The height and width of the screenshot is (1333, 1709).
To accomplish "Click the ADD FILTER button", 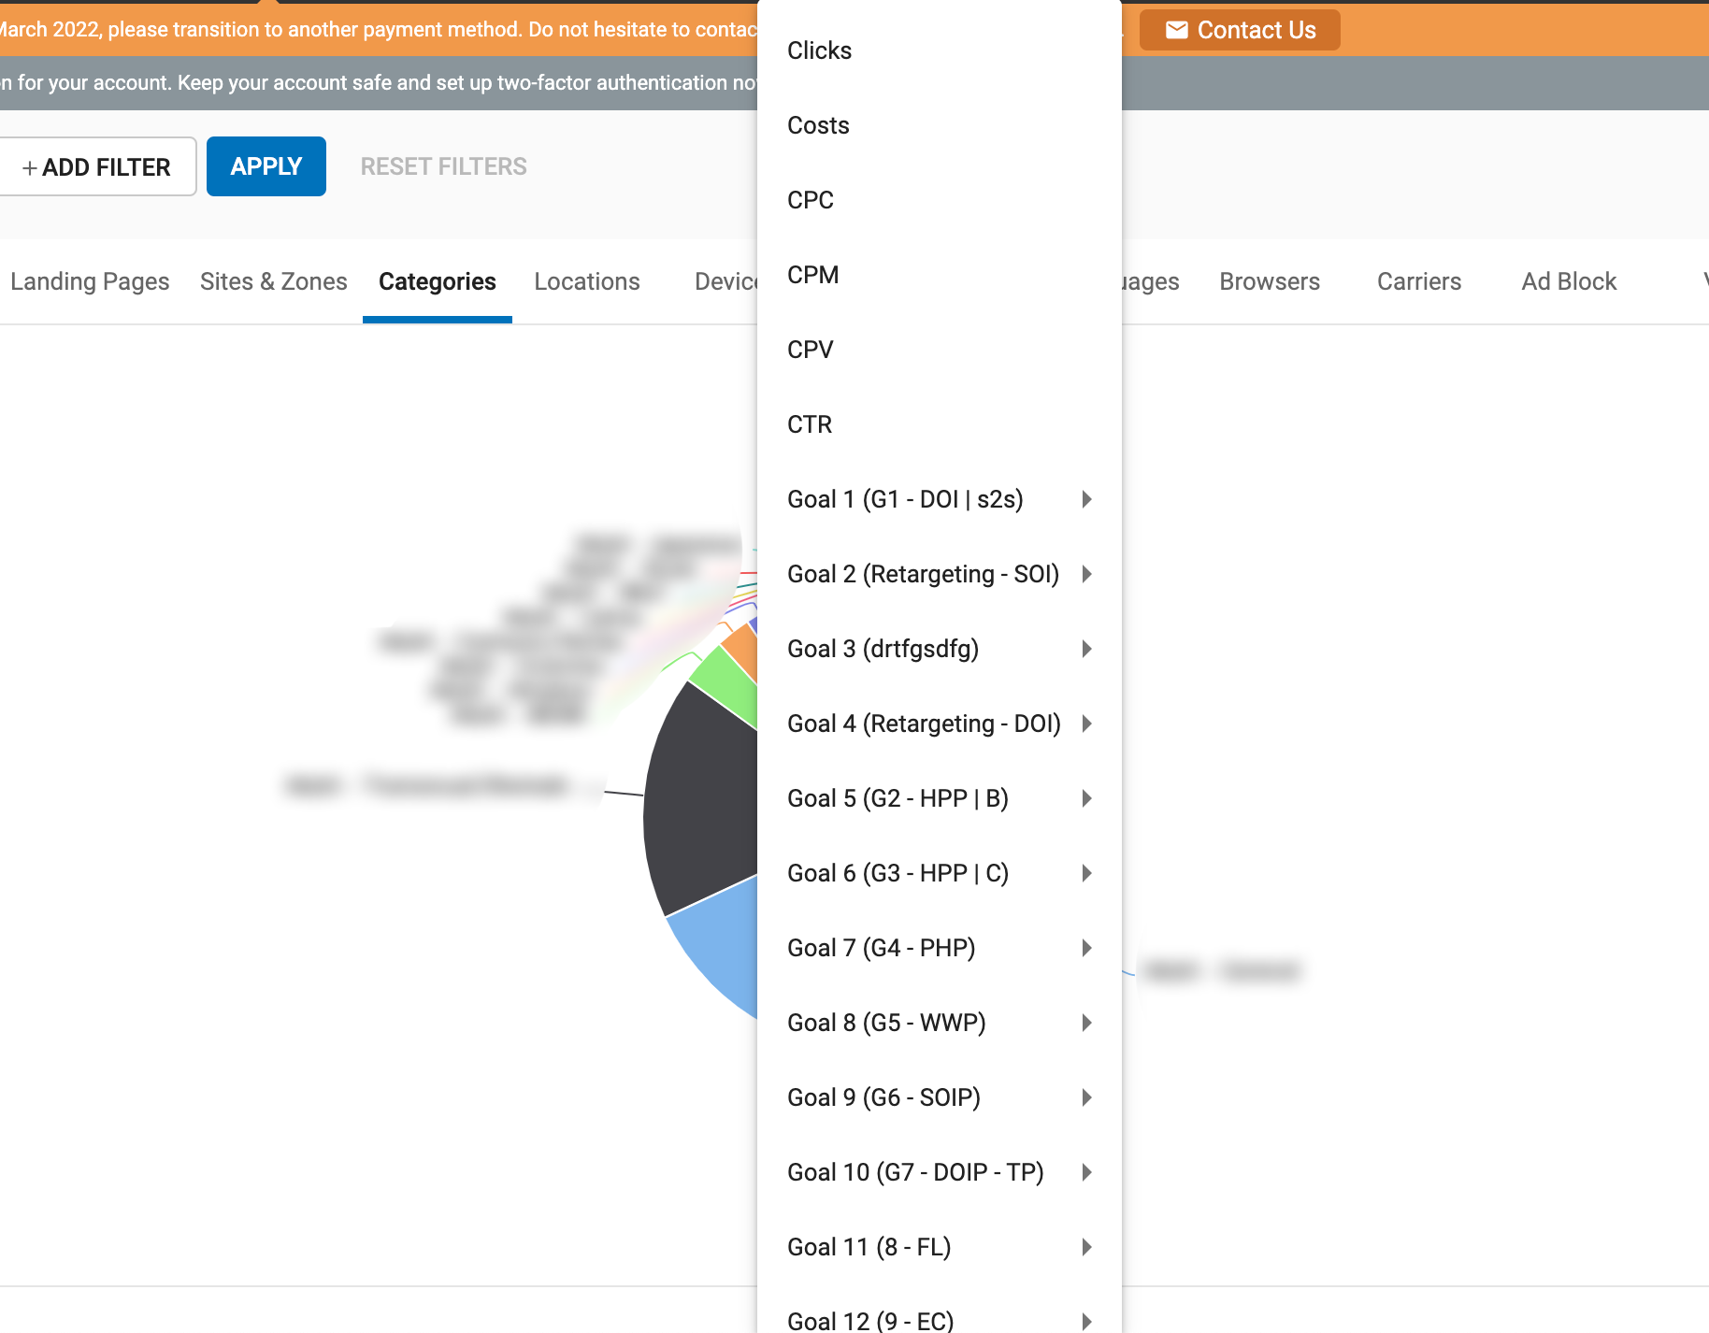I will pos(96,166).
